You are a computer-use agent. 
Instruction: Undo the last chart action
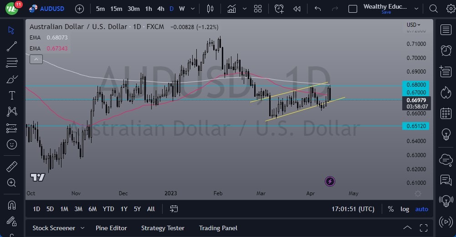click(318, 9)
